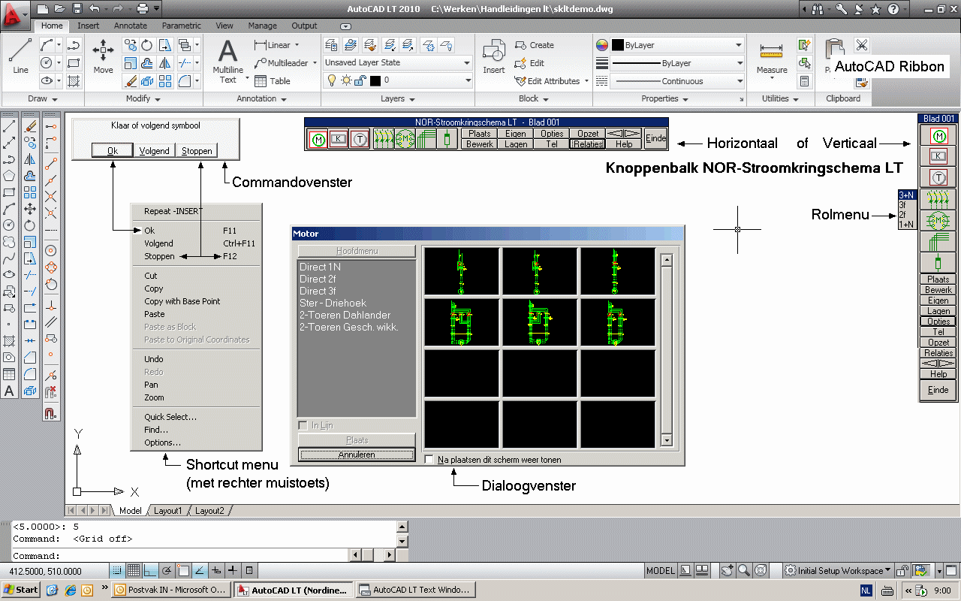Click the Table icon in Annotation panel
The image size is (961, 601).
pyautogui.click(x=273, y=81)
